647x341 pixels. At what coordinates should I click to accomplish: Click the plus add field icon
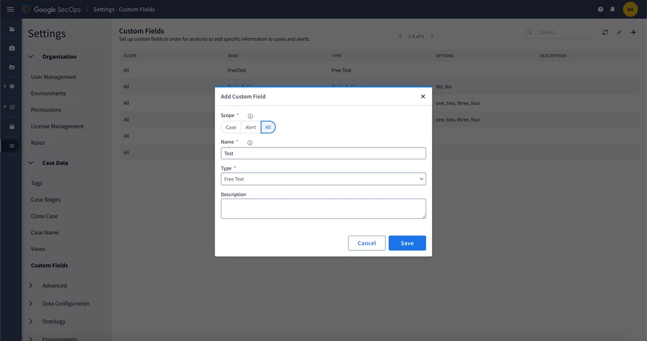click(633, 32)
